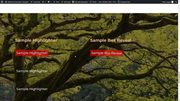Open WPEvolve Elementor Template site menu
Viewport: 180px width, 101px height.
pos(17,2)
